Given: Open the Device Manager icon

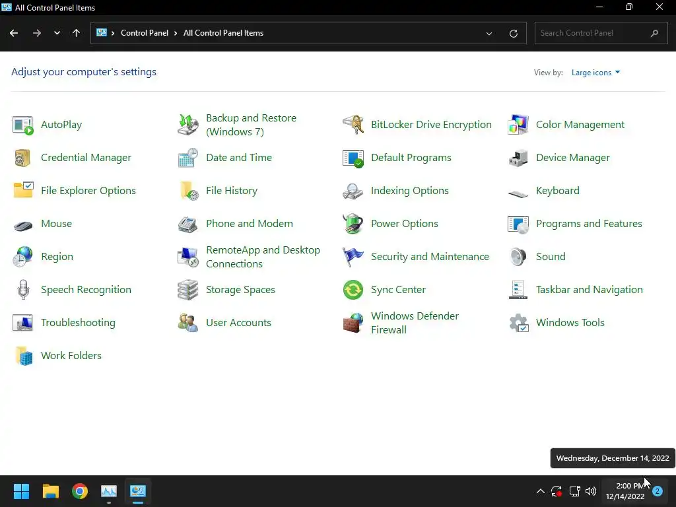Looking at the screenshot, I should [x=518, y=158].
